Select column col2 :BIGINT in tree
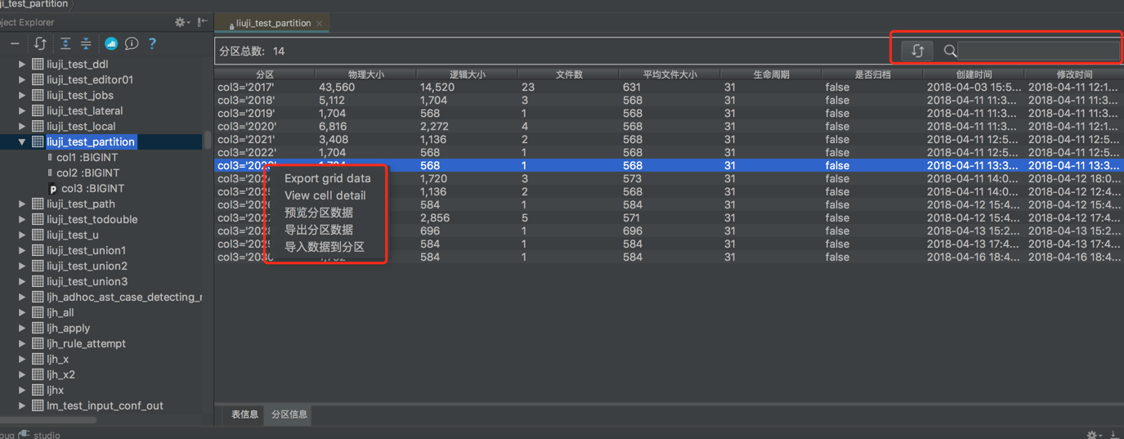1124x439 pixels. 87,172
